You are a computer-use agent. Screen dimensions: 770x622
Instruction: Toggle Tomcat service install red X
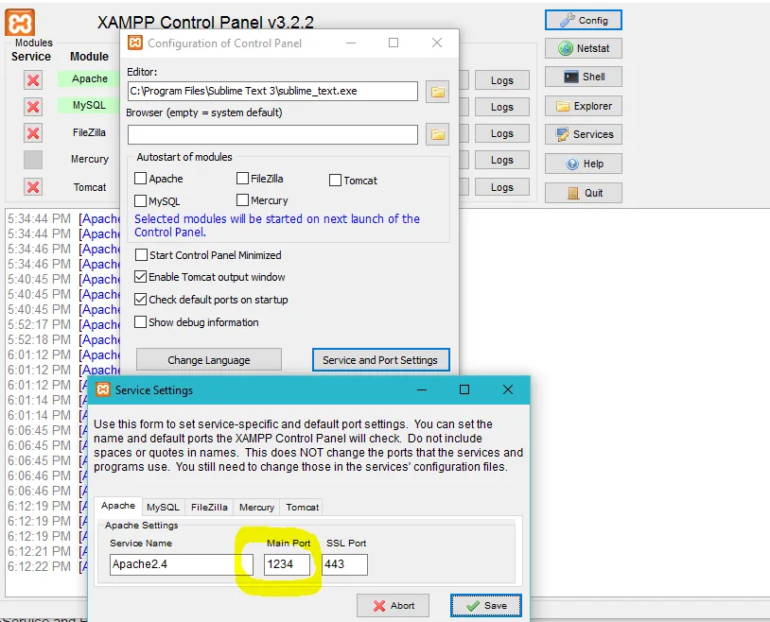coord(33,187)
